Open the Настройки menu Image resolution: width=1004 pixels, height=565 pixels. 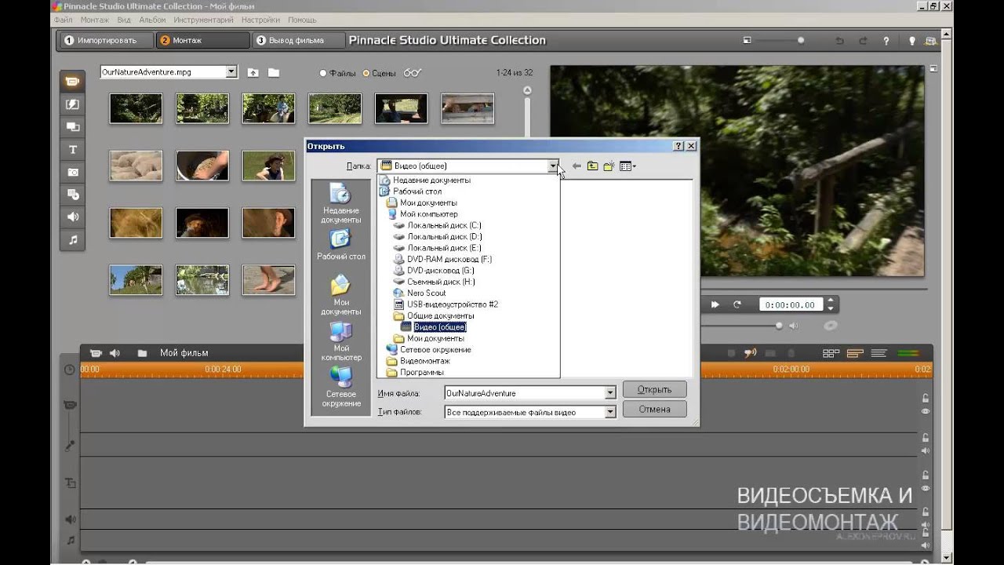pyautogui.click(x=260, y=19)
